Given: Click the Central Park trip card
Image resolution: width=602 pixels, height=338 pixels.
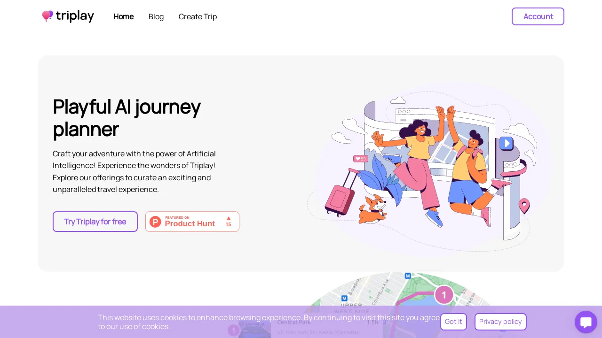Looking at the screenshot, I should (310, 327).
